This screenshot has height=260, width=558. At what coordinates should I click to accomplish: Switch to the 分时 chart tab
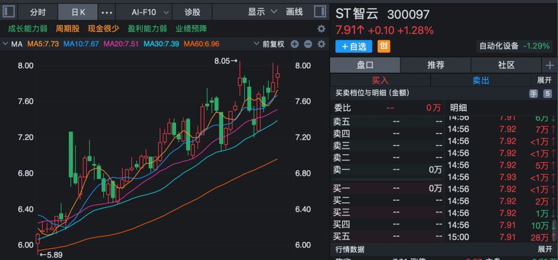(x=38, y=12)
